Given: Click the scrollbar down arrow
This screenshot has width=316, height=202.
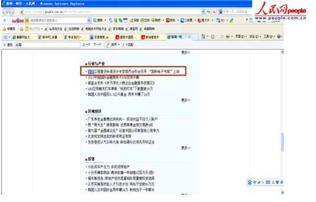Looking at the screenshot, I should 282,192.
